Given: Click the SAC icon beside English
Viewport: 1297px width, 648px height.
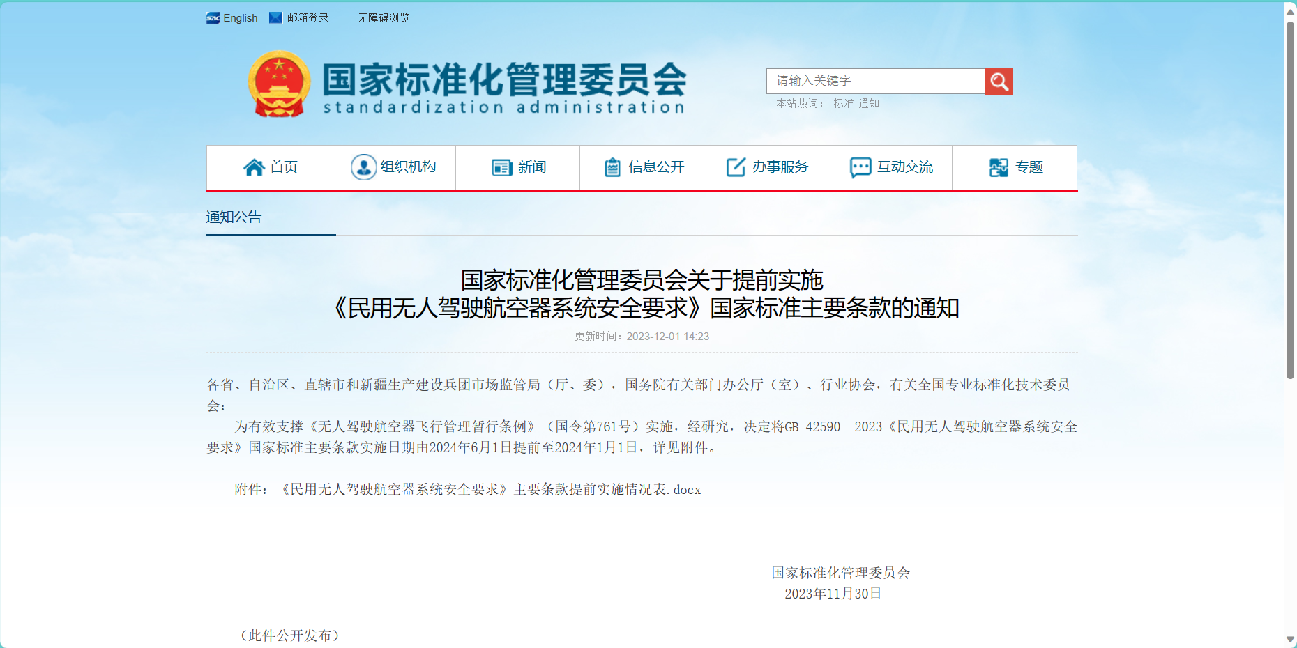Looking at the screenshot, I should pyautogui.click(x=213, y=18).
